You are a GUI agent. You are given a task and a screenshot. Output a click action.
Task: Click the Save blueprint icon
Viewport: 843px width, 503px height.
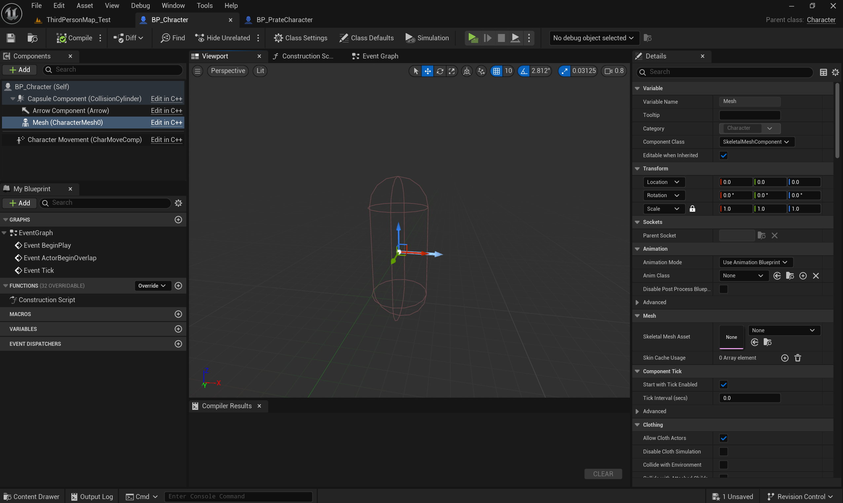pyautogui.click(x=11, y=38)
